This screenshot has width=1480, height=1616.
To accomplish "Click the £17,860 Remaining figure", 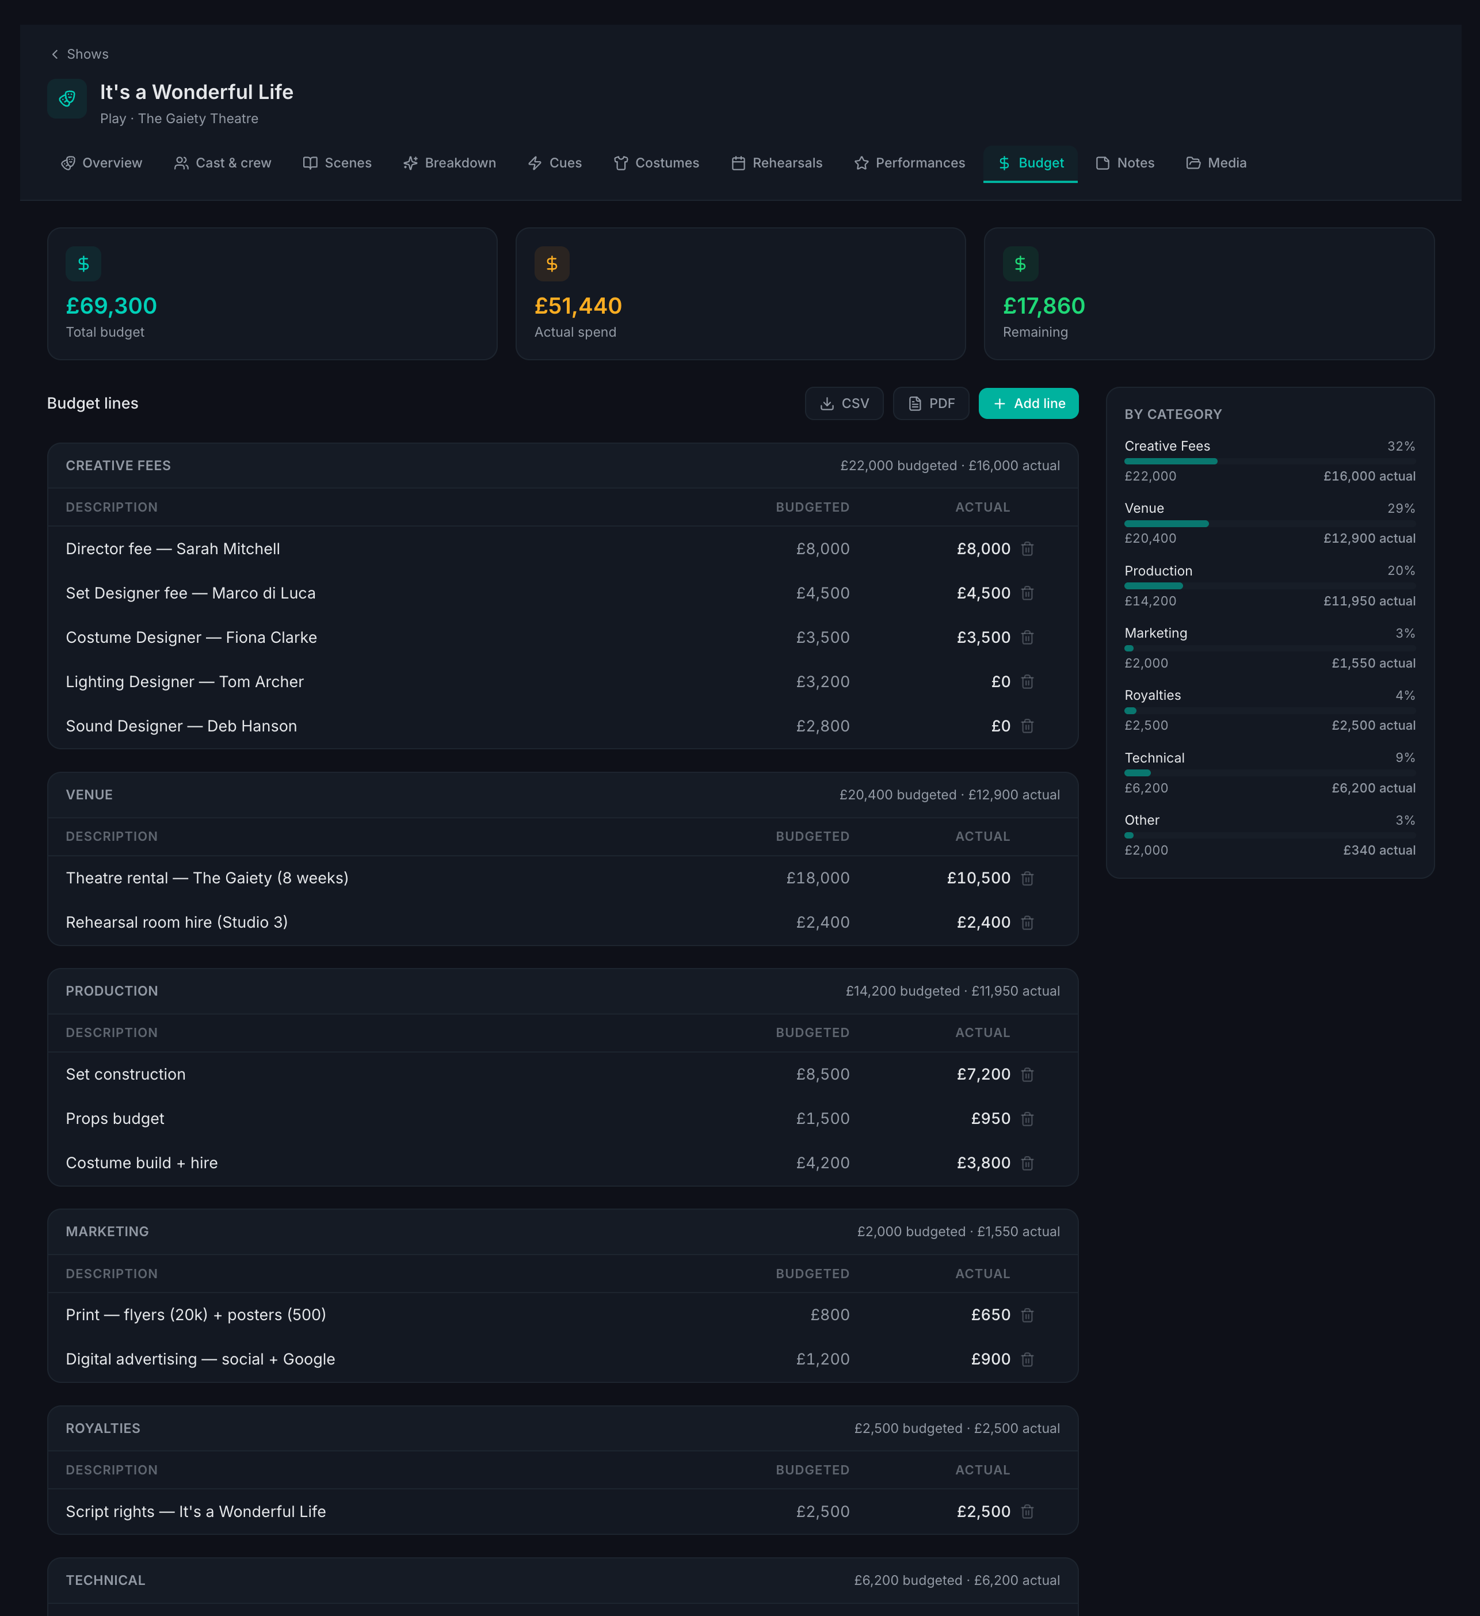I will click(1044, 306).
